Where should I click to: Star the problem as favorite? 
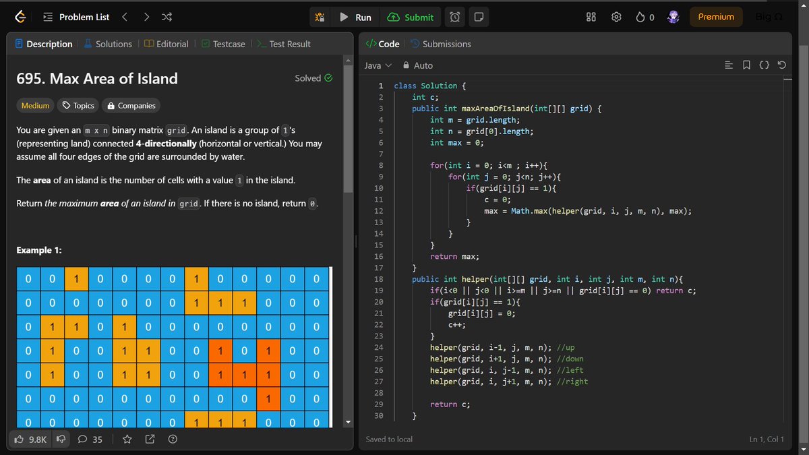[127, 439]
